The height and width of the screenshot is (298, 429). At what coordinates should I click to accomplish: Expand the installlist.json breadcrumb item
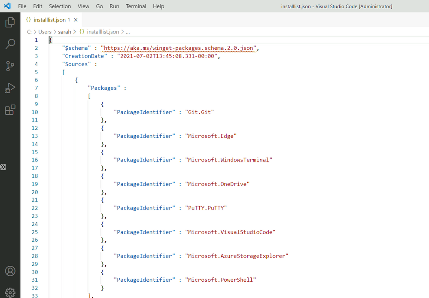click(x=103, y=32)
